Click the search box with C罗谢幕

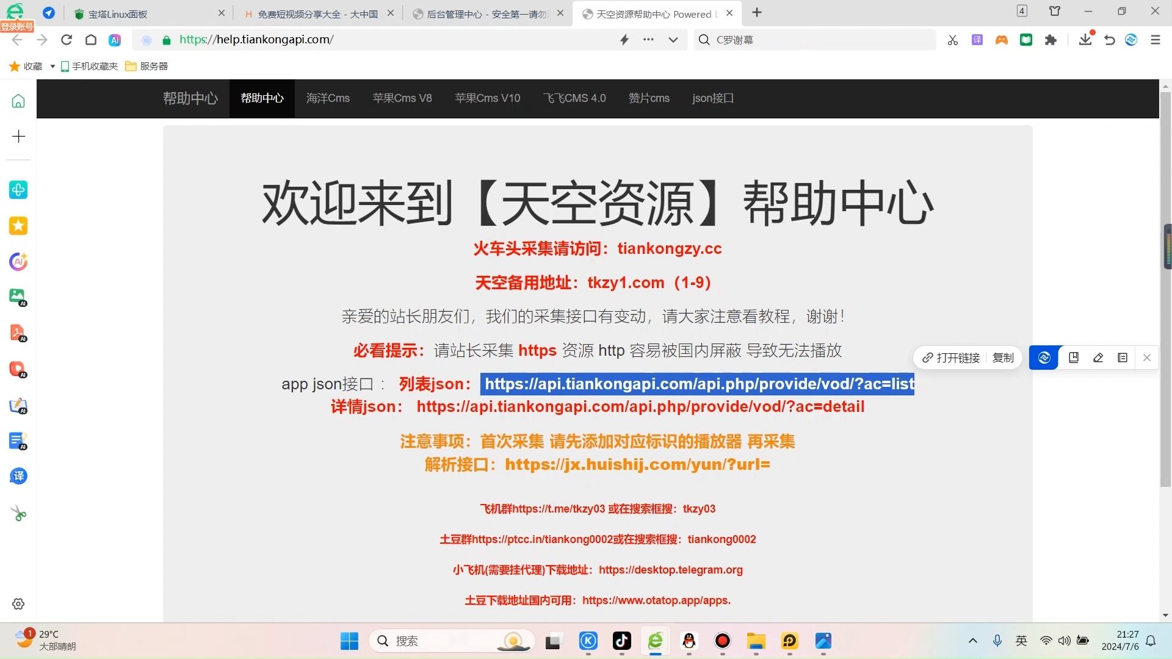(x=815, y=40)
